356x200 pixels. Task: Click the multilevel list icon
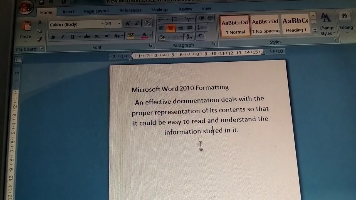188,19
